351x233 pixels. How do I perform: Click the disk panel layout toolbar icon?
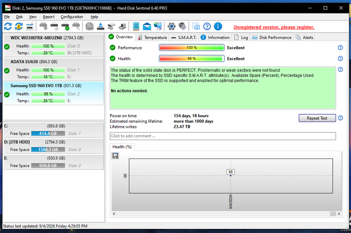point(30,26)
